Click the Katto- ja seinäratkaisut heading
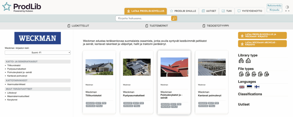 (37, 62)
